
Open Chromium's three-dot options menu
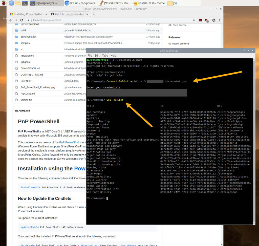220,20
